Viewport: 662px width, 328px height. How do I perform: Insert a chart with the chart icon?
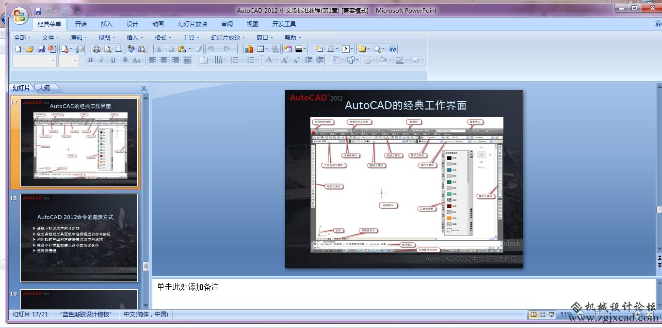click(249, 49)
